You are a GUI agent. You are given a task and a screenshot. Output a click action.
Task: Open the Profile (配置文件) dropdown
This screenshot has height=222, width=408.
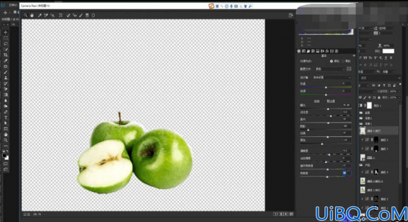click(x=330, y=69)
